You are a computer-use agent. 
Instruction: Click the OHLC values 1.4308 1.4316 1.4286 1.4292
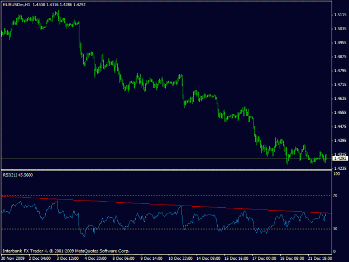click(x=59, y=4)
